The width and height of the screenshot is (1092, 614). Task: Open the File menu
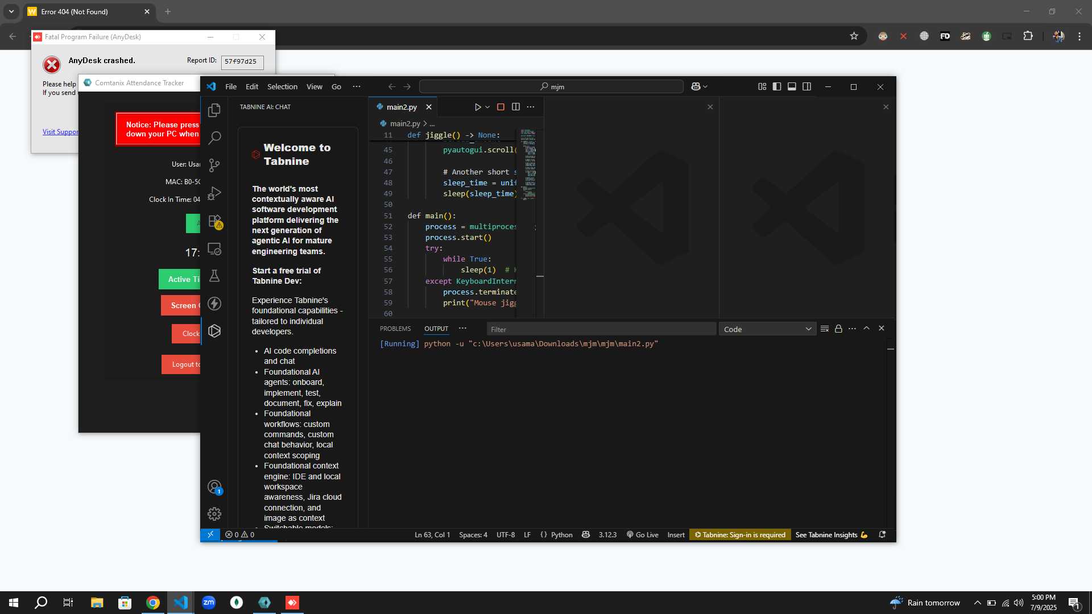[231, 86]
